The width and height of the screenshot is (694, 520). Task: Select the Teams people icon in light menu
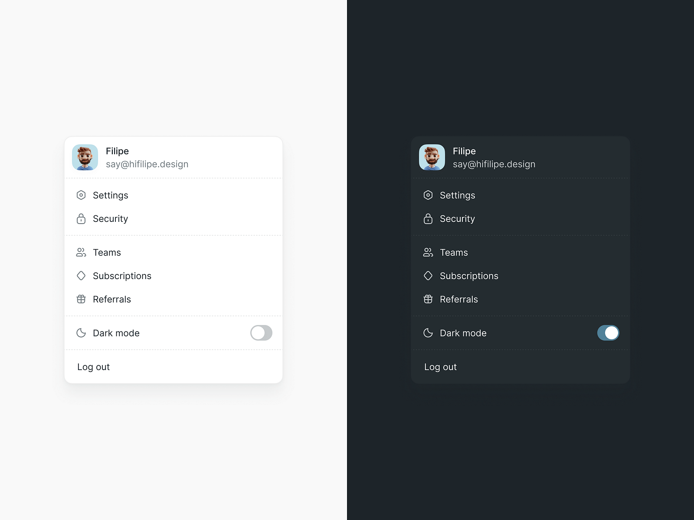81,252
